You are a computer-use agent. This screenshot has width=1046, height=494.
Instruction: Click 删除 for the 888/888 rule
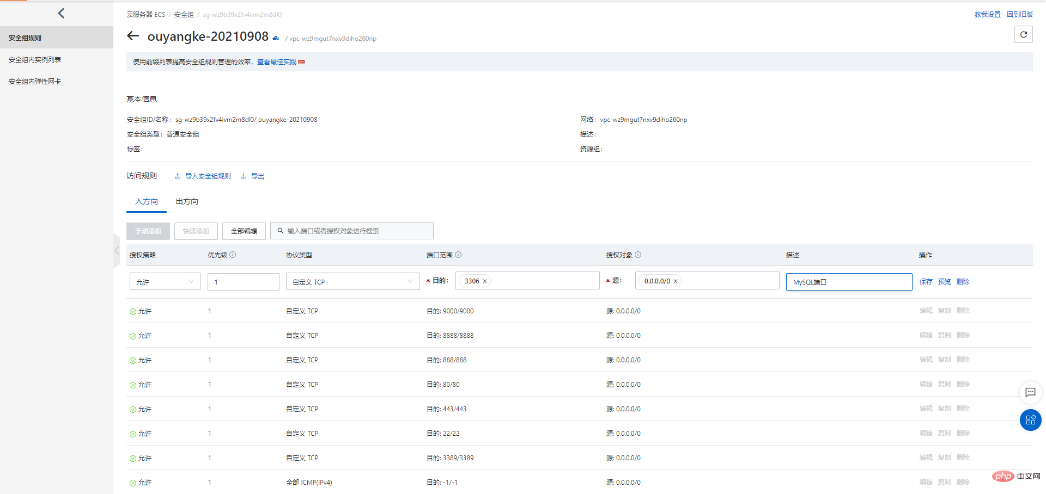tap(963, 360)
